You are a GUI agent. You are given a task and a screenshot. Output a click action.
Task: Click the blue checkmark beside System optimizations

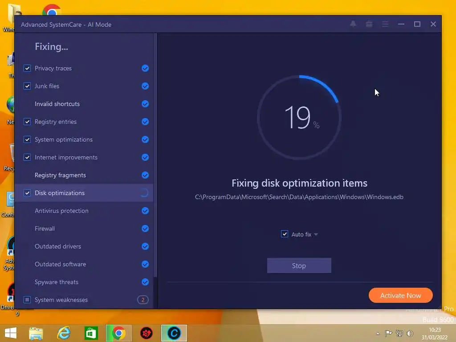[x=145, y=139]
